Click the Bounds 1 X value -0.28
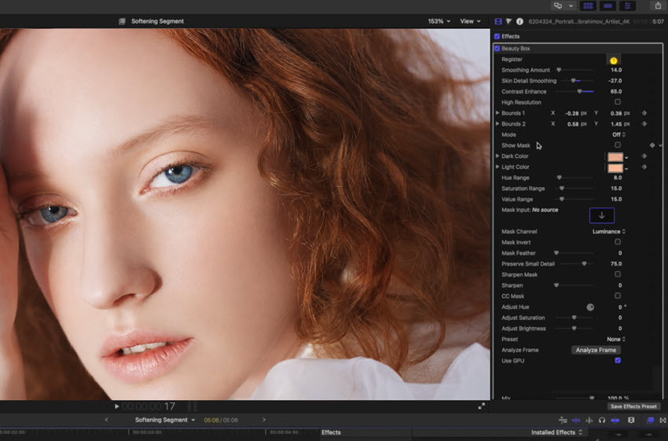 point(572,113)
